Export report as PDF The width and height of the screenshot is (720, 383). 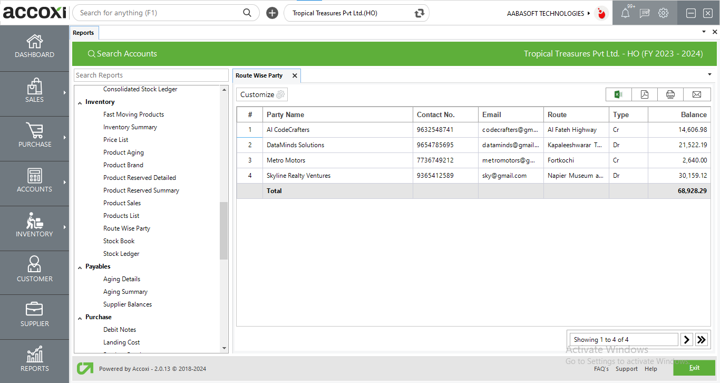[x=644, y=94]
